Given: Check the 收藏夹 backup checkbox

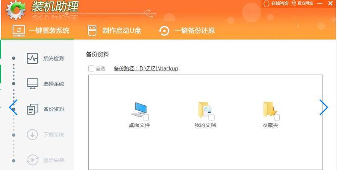Looking at the screenshot, I should [277, 117].
